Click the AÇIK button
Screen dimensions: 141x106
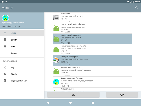tap(122, 95)
